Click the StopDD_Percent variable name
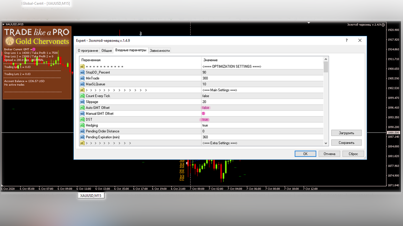This screenshot has height=226, width=403. 98,72
